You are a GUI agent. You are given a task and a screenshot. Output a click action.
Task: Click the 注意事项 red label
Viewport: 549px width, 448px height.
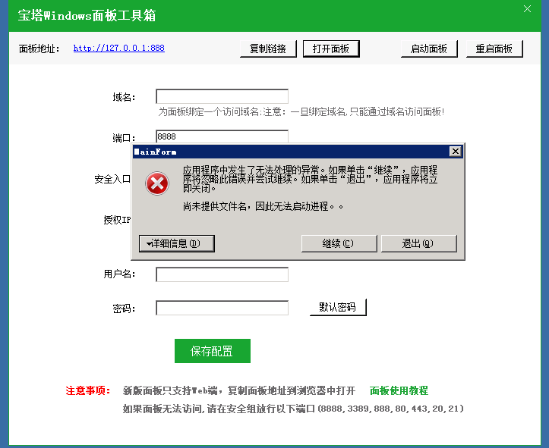coord(88,390)
